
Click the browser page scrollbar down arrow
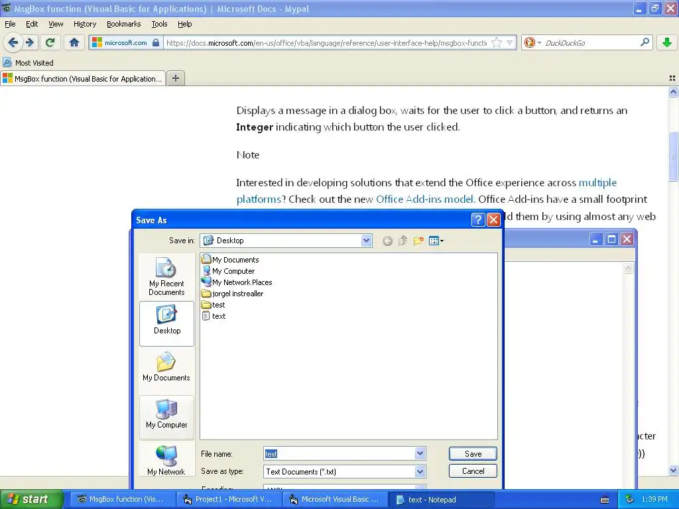673,471
